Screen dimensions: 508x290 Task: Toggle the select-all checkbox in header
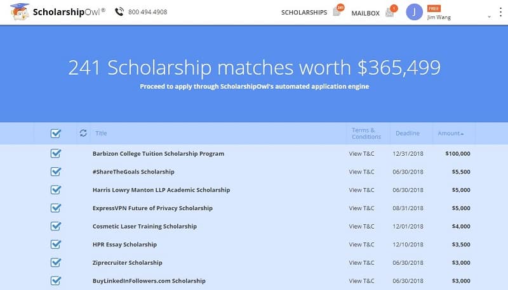[x=55, y=133]
